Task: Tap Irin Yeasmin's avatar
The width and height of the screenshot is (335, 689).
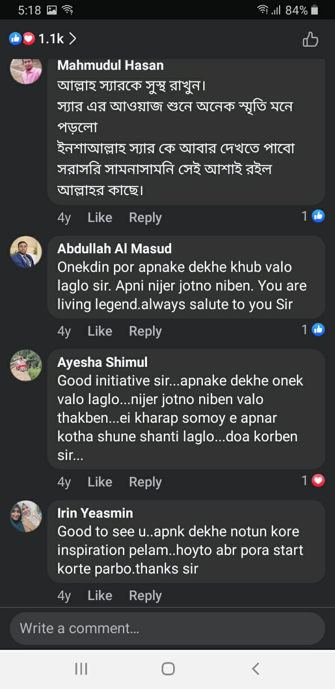Action: pyautogui.click(x=26, y=516)
